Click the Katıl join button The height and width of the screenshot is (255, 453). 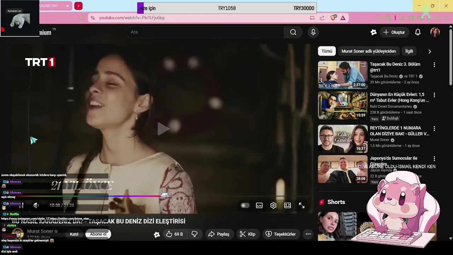coord(74,234)
